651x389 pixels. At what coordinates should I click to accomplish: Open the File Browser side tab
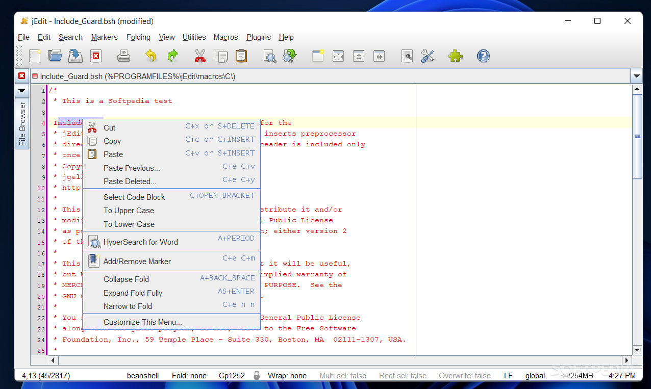22,123
